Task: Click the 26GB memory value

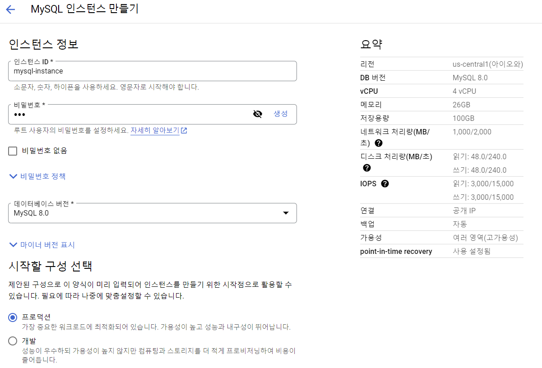Action: point(461,105)
